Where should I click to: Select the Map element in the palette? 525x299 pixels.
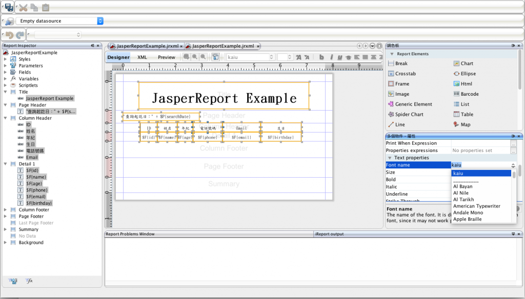tap(462, 124)
